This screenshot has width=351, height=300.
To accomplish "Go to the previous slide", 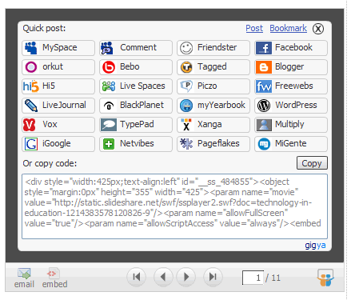I will pos(163,277).
